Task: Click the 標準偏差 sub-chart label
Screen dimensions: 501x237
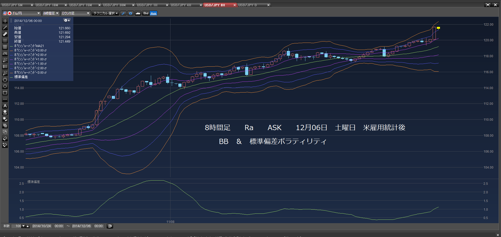Action: [x=34, y=182]
